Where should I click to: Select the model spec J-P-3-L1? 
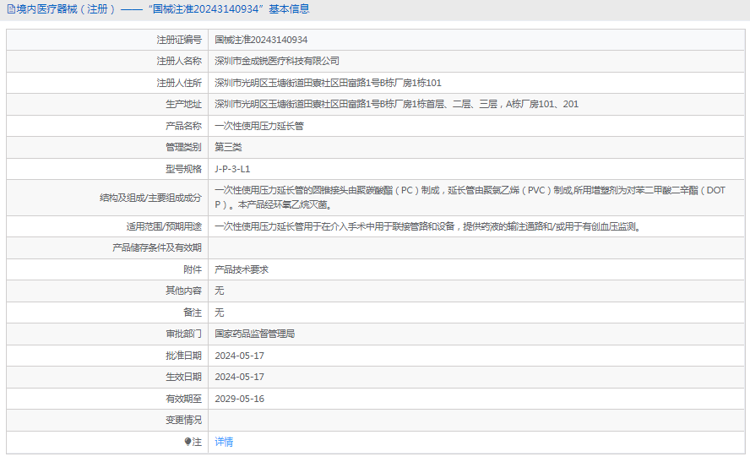[x=232, y=169]
